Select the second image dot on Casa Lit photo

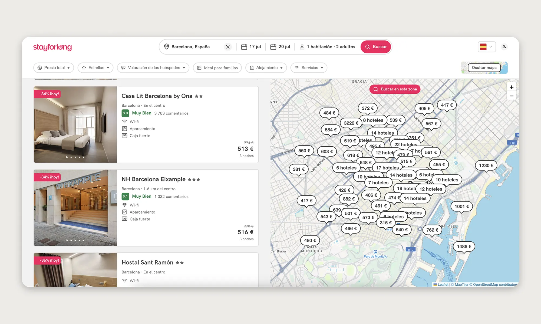click(x=71, y=157)
